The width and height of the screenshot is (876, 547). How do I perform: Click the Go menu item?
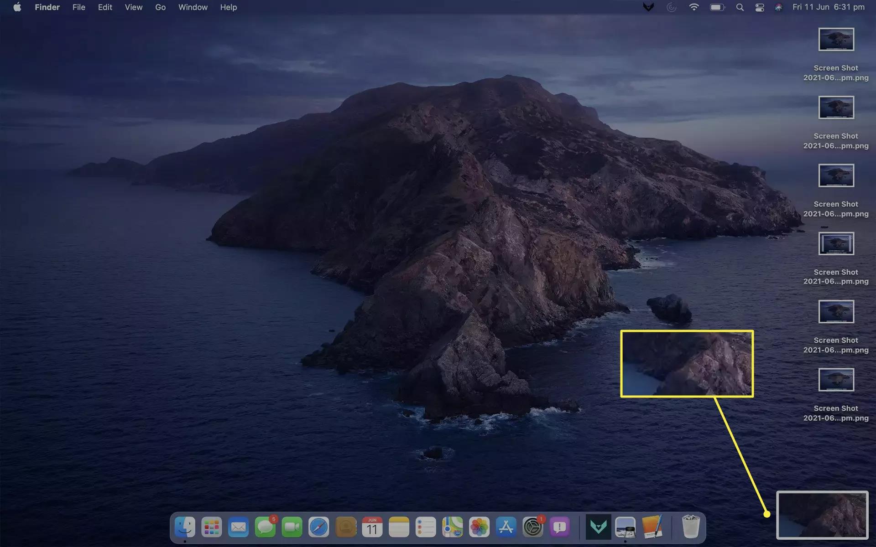point(161,8)
